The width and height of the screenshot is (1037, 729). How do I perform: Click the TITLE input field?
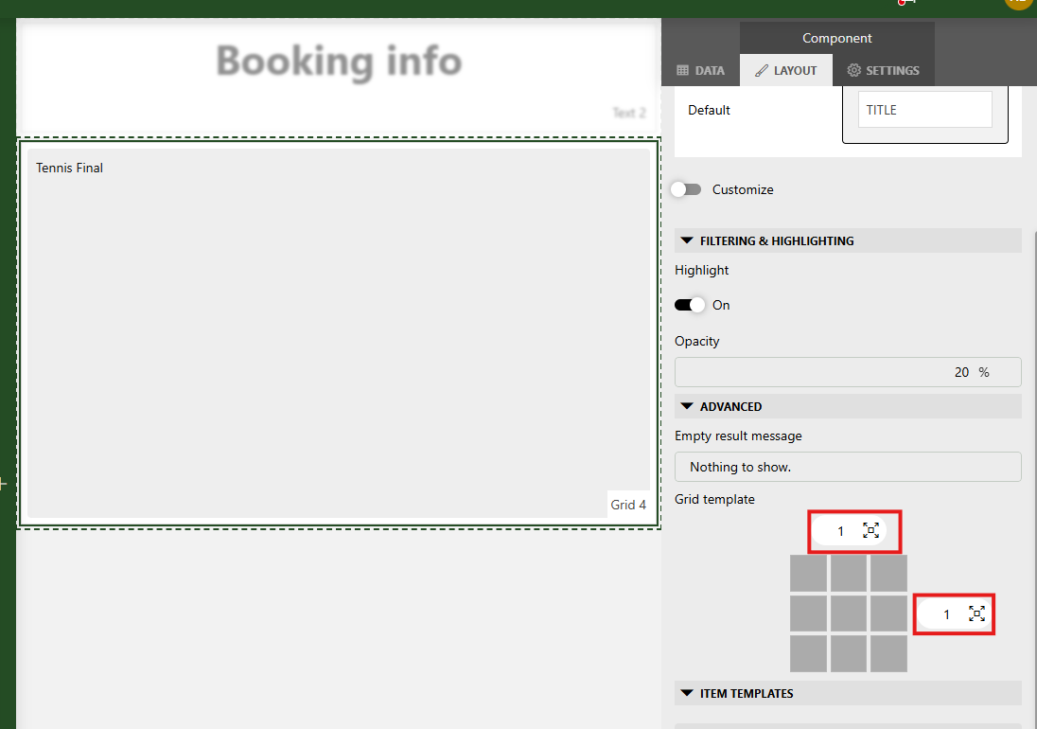point(924,109)
